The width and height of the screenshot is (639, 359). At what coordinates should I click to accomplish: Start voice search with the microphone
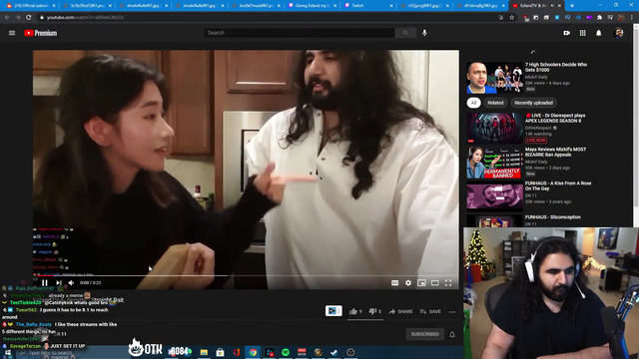pyautogui.click(x=424, y=33)
